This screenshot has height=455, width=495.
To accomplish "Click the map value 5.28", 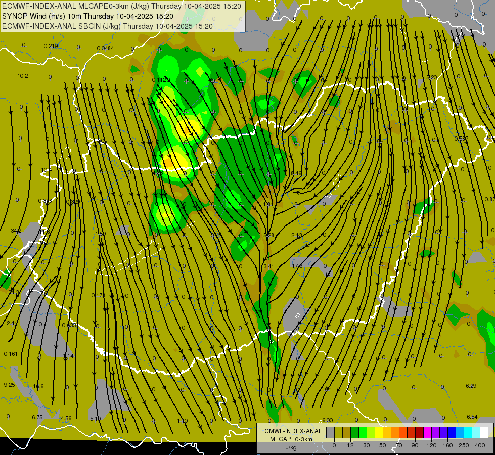I will click(268, 235).
